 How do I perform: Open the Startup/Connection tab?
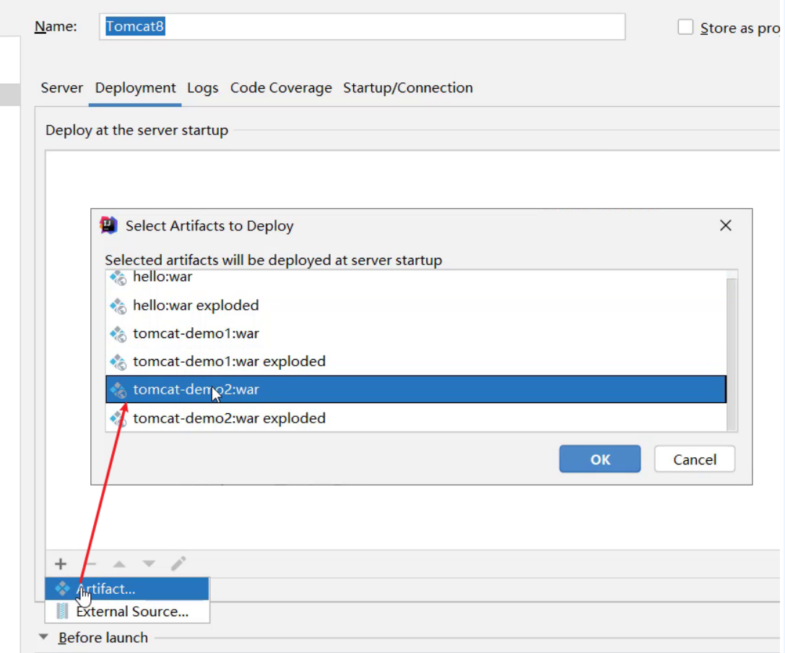tap(407, 87)
